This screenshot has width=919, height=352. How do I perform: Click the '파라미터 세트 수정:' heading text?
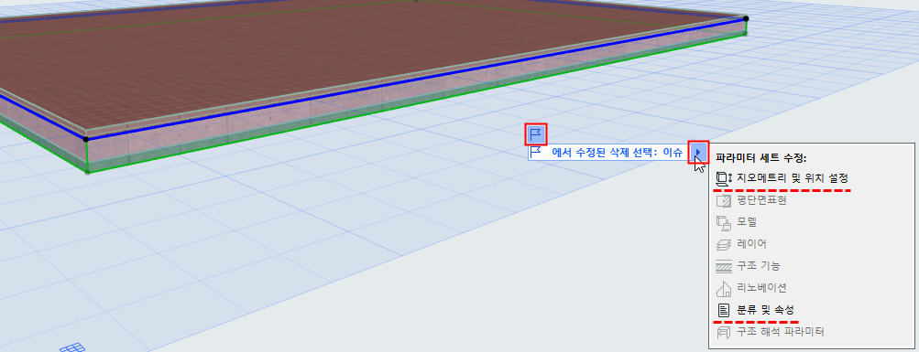point(761,158)
